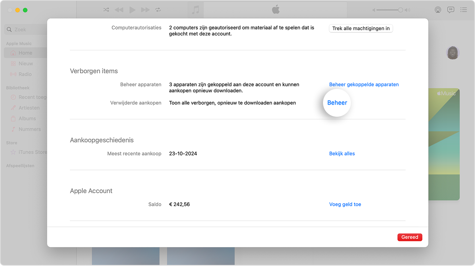The width and height of the screenshot is (475, 266).
Task: Click the left album thumbnail behind the dialog
Action: pos(126,256)
